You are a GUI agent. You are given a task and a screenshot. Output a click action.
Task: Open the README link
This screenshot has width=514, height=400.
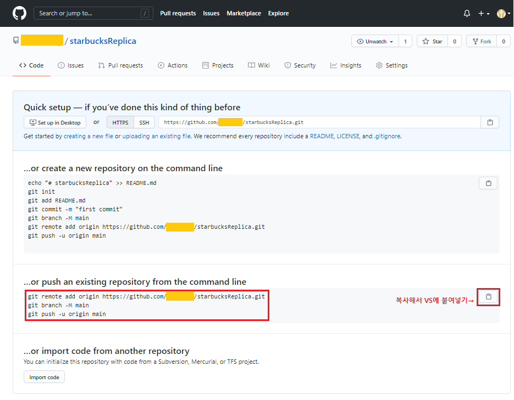[x=322, y=136]
